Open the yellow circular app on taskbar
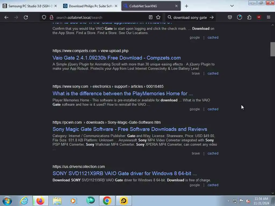The height and width of the screenshot is (206, 275). pyautogui.click(x=124, y=201)
